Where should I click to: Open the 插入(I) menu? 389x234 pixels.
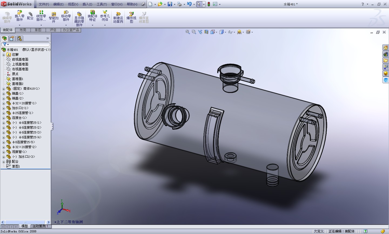point(87,4)
